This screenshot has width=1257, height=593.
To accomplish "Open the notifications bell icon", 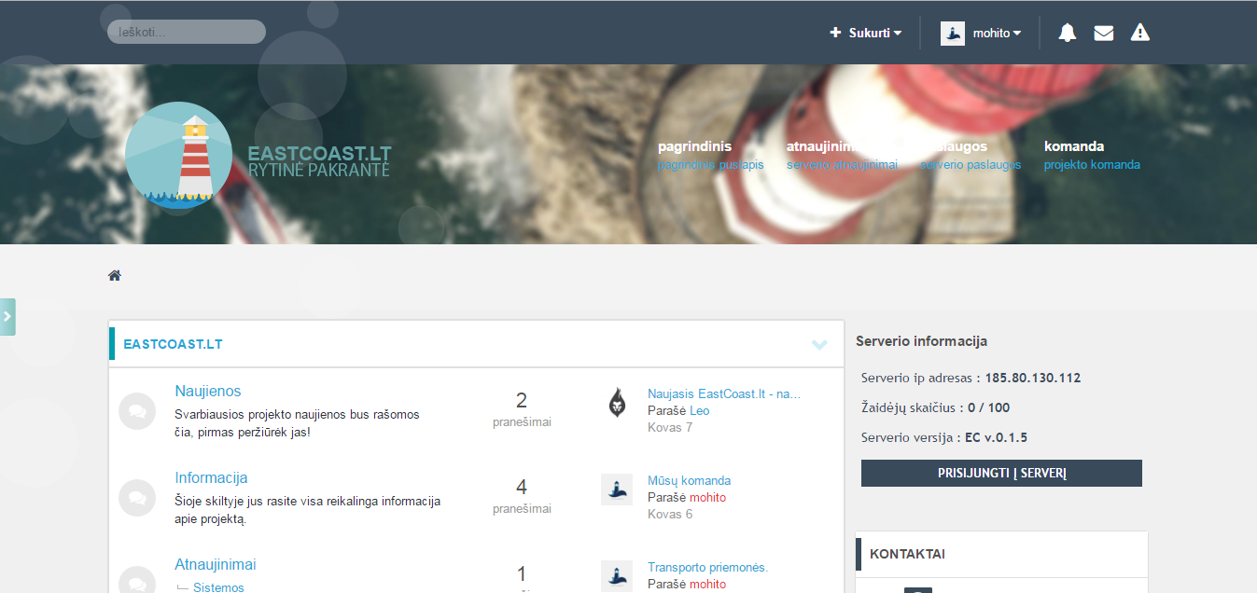I will point(1068,33).
